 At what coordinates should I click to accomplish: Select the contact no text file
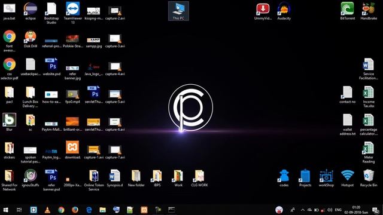point(347,94)
